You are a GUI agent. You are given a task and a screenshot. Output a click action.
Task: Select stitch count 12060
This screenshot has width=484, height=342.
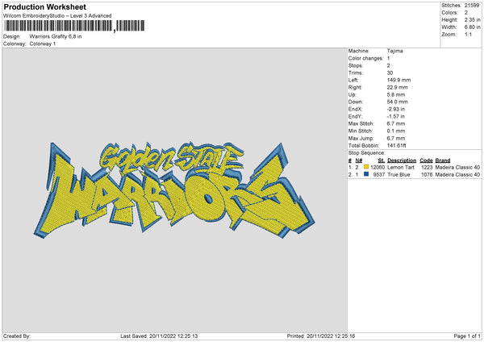[378, 167]
